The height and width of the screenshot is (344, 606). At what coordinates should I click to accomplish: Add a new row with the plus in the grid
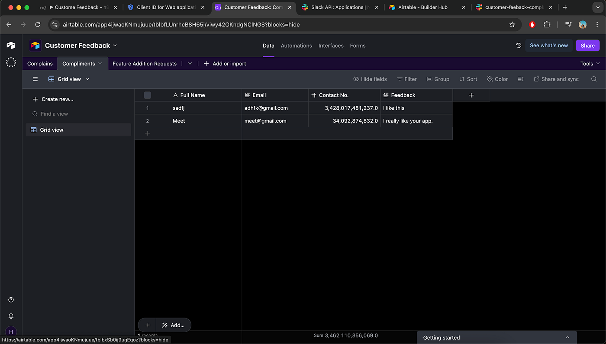[x=147, y=133]
